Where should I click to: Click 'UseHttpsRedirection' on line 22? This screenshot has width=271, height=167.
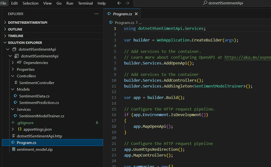coord(156,149)
